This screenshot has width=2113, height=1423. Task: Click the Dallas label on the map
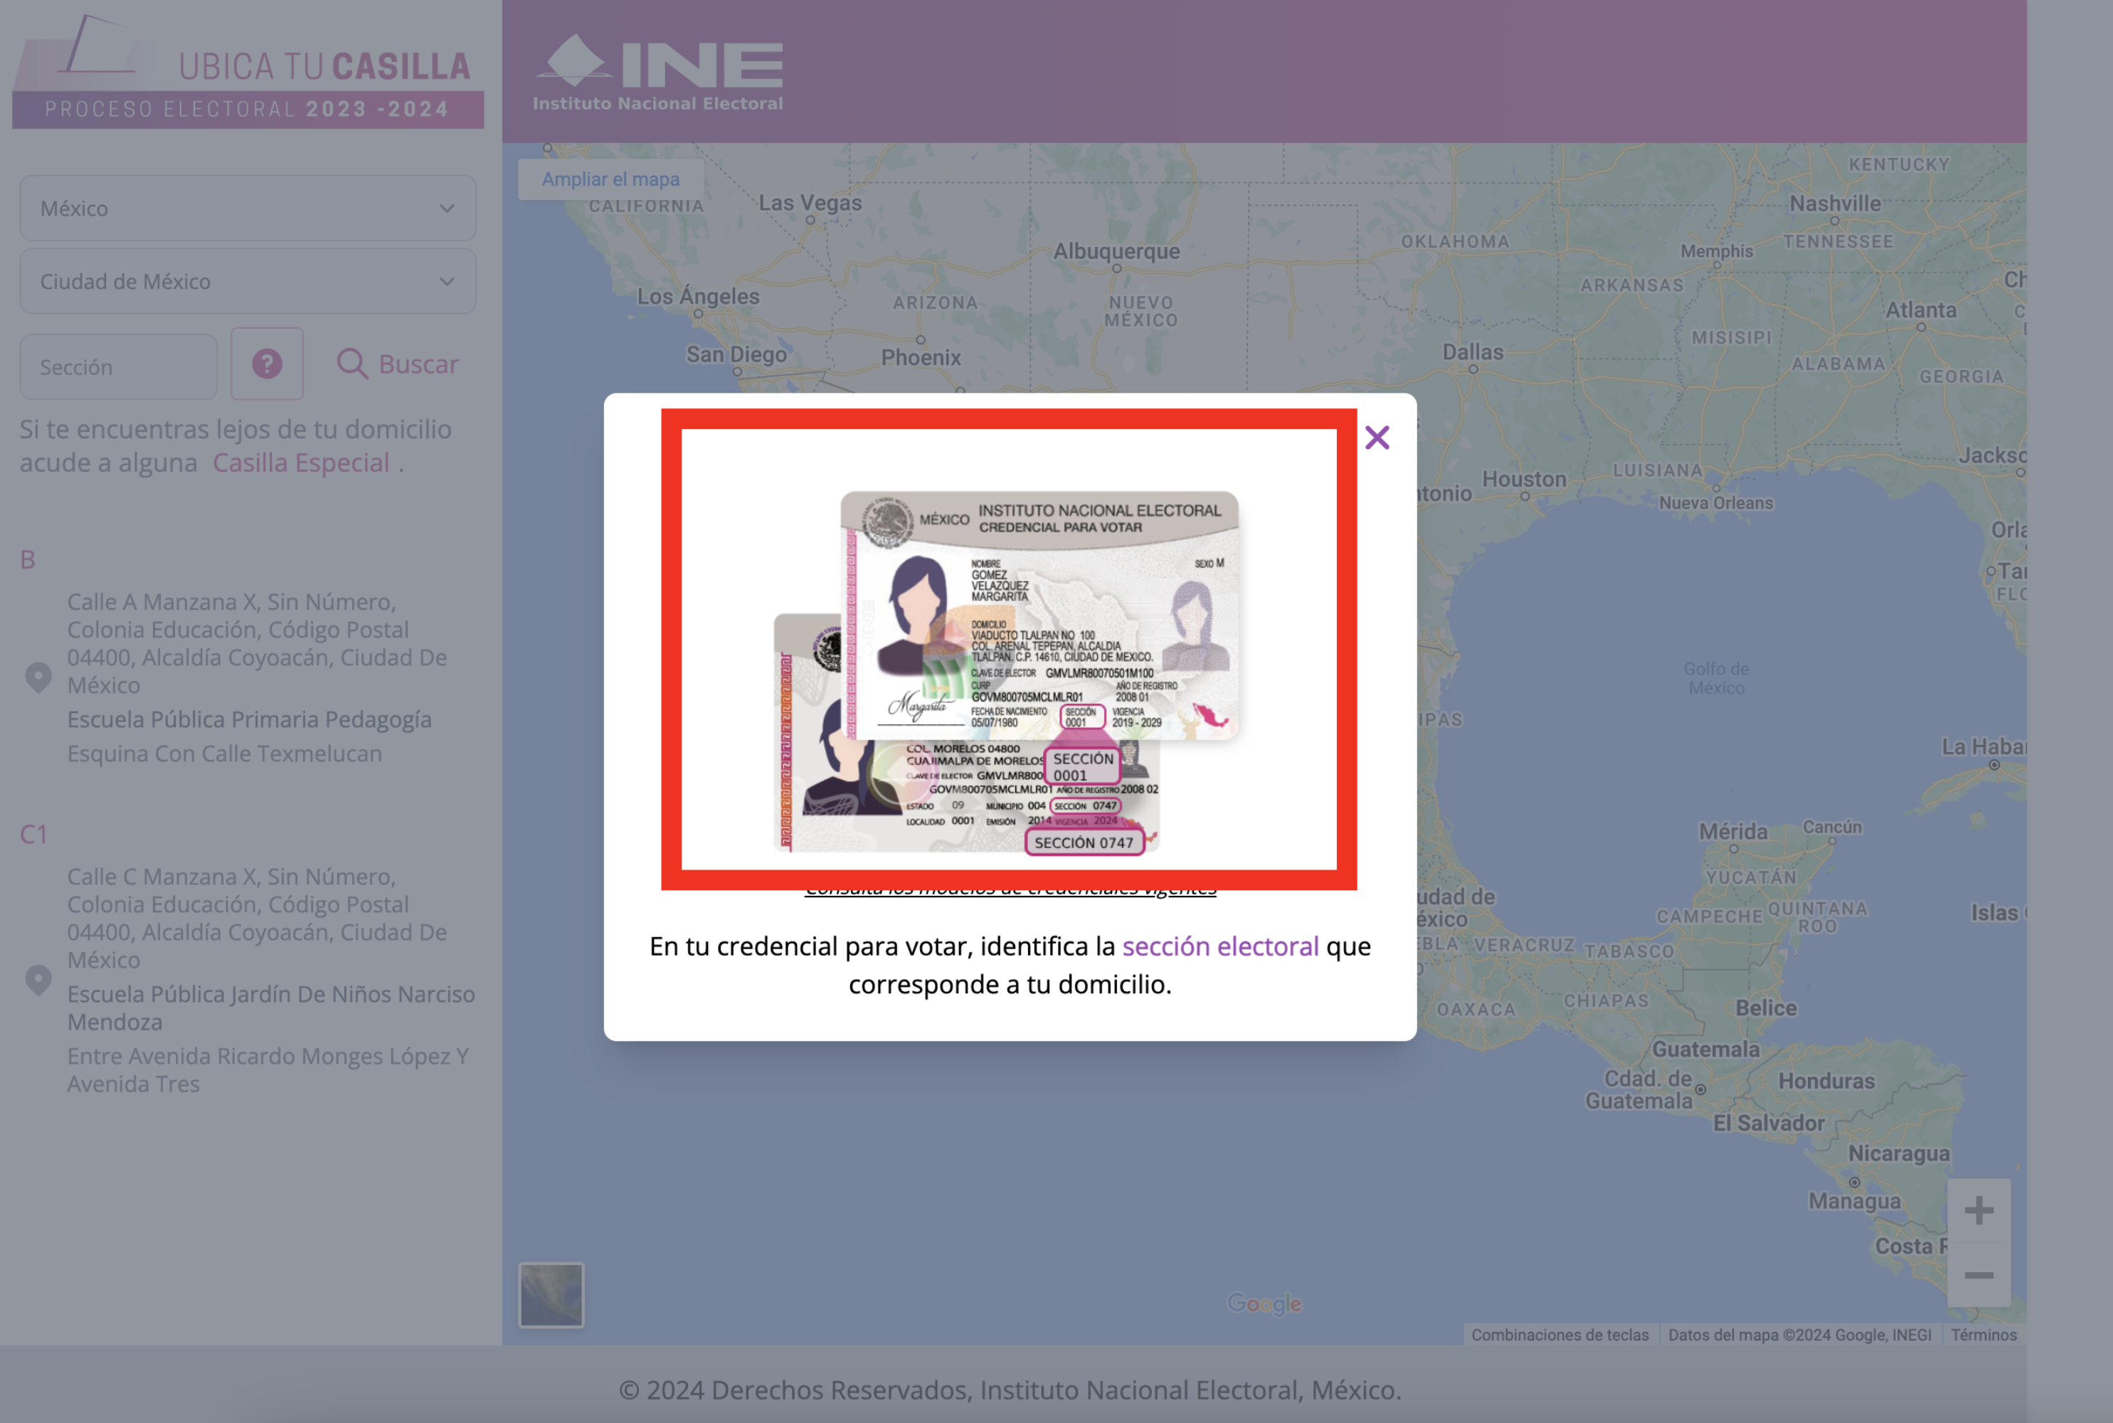[x=1473, y=352]
